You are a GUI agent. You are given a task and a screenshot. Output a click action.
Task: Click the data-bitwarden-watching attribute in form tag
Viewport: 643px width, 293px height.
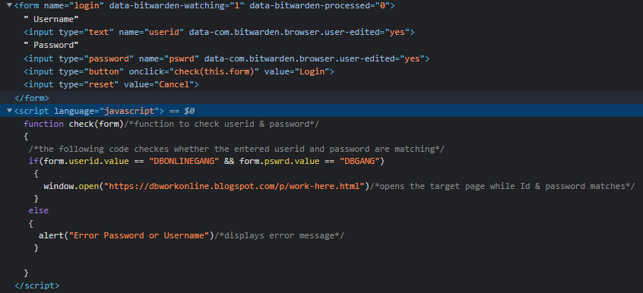[x=177, y=6]
